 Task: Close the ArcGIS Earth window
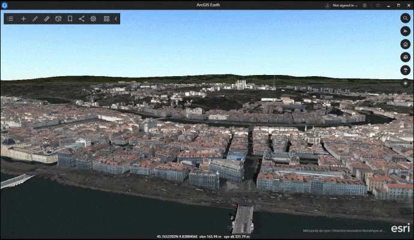tap(409, 5)
